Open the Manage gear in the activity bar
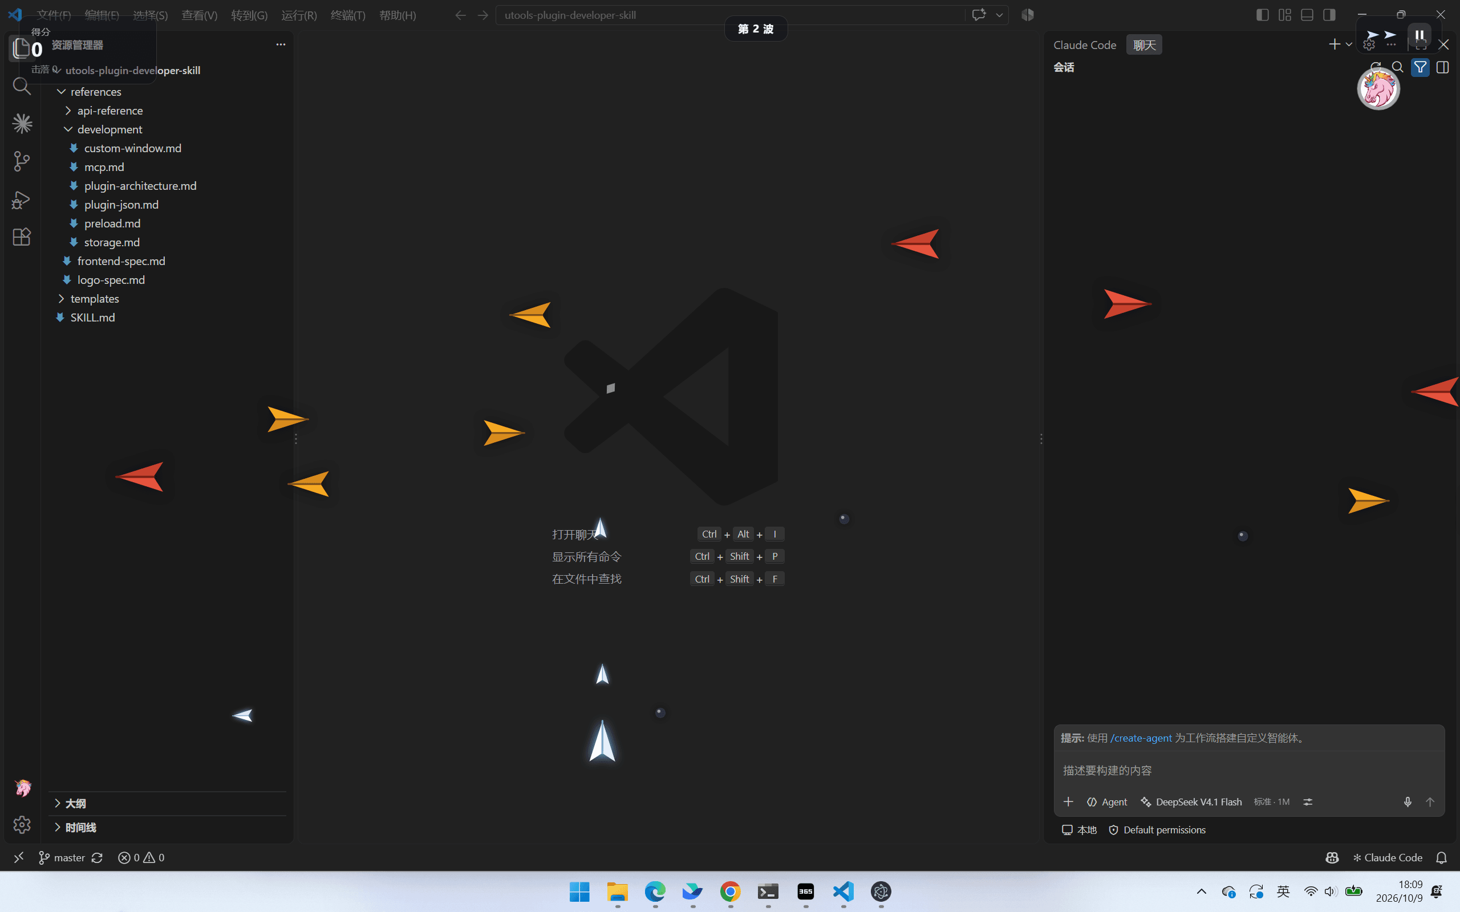This screenshot has height=912, width=1460. [x=22, y=825]
